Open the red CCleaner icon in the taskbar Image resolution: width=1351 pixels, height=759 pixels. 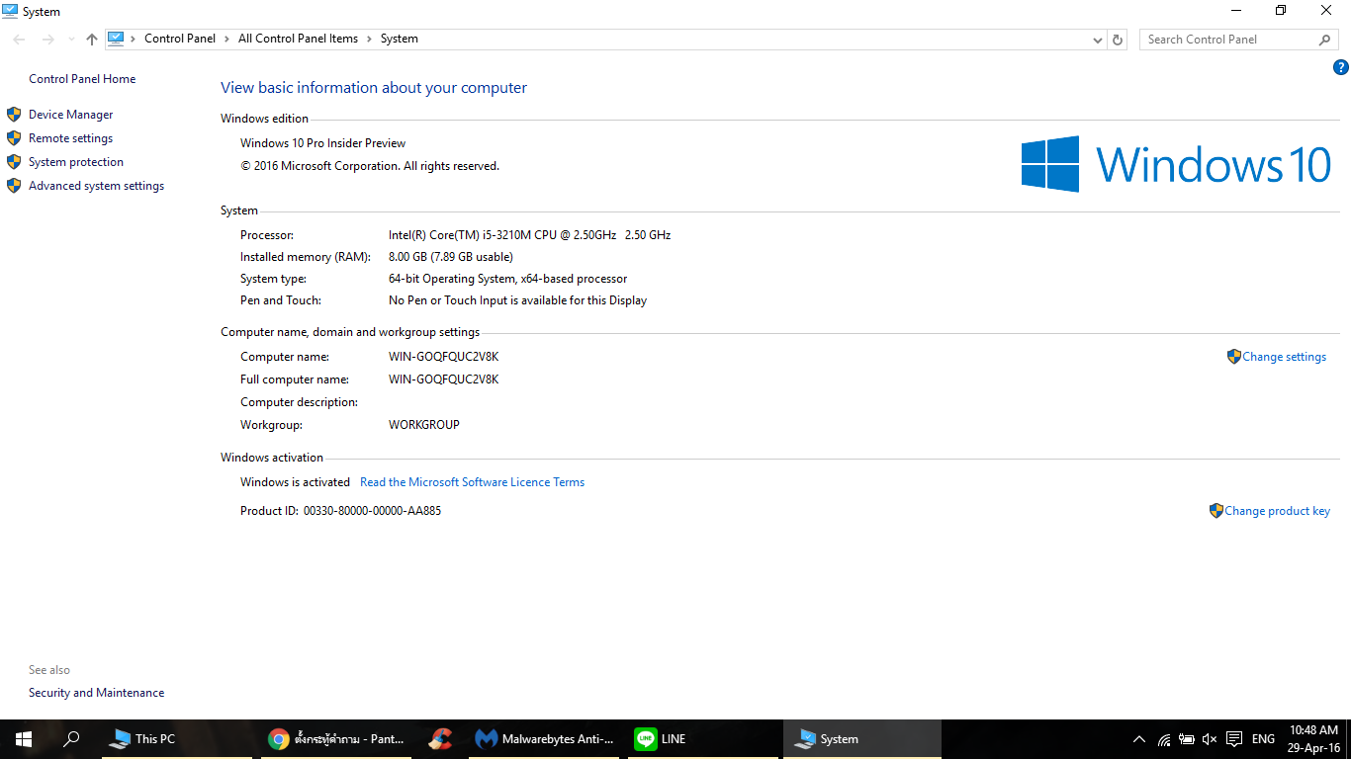coord(441,739)
